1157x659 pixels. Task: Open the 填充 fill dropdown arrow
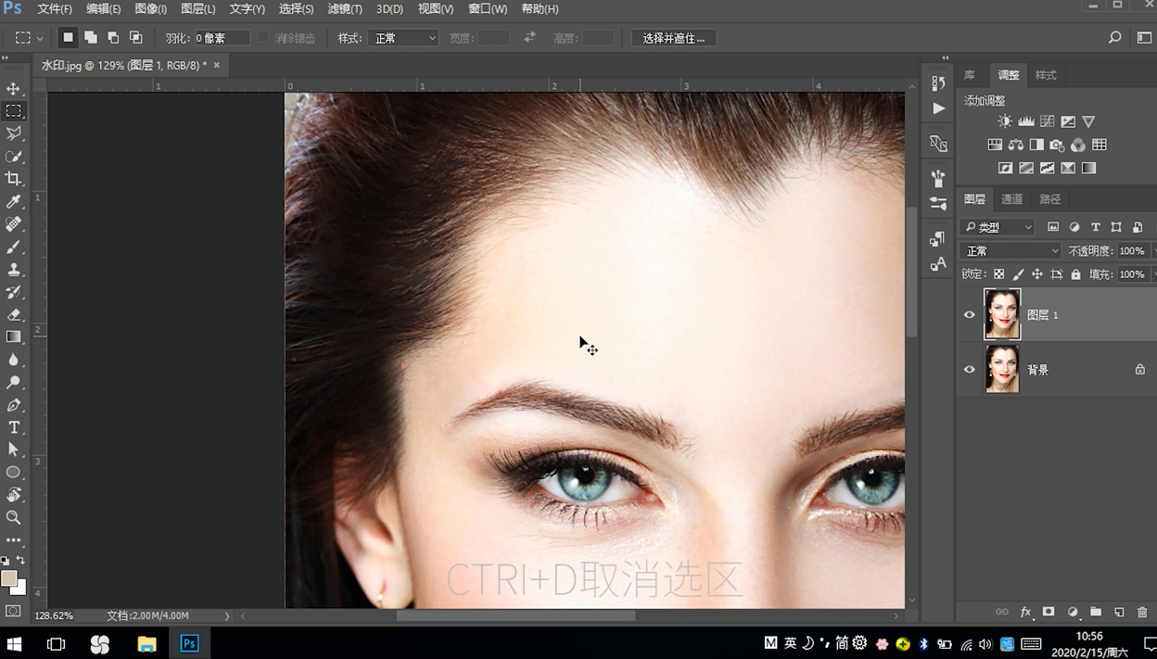tap(1153, 274)
